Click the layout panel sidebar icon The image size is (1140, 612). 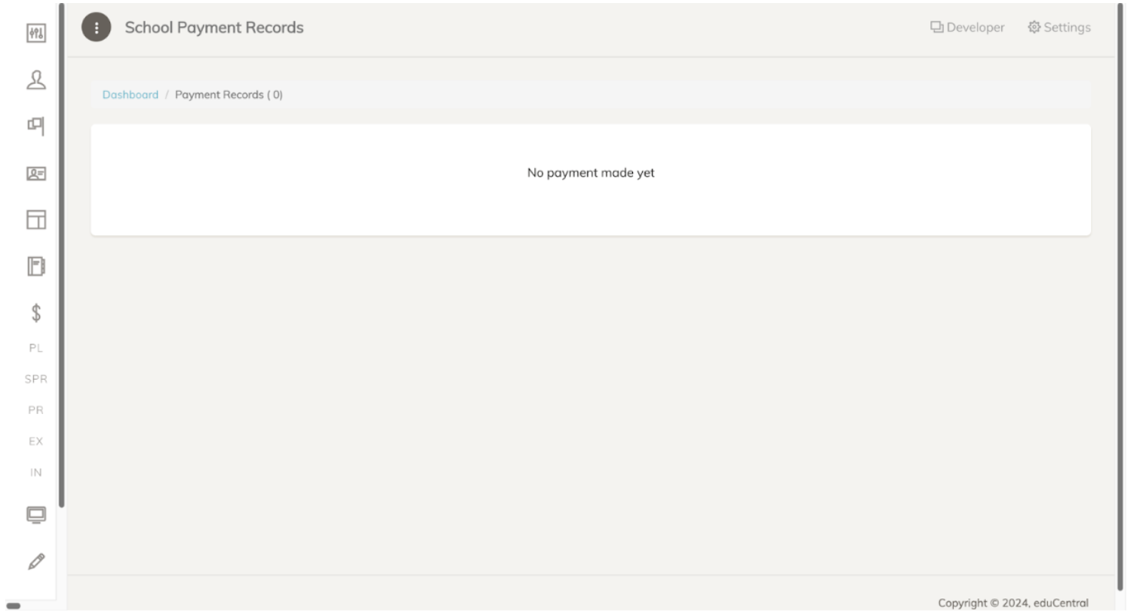click(x=35, y=219)
